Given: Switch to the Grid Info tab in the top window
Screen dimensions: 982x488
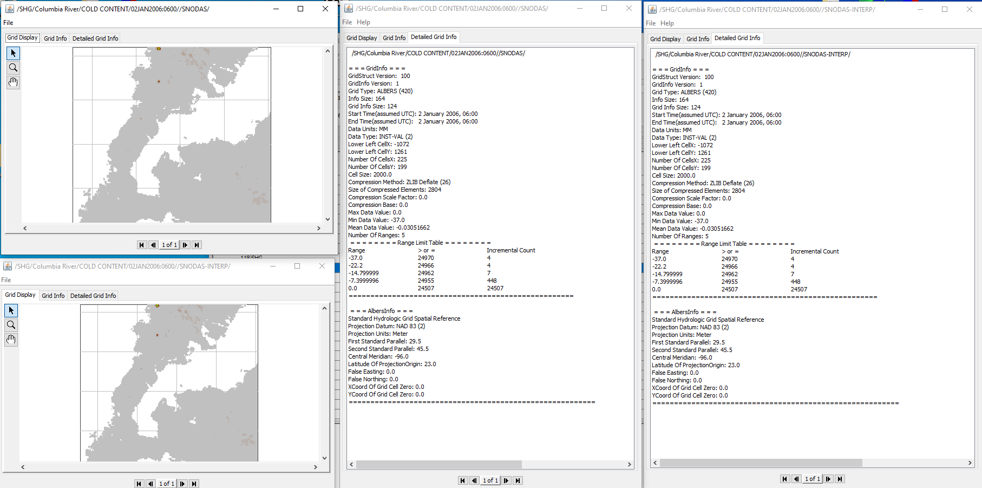Looking at the screenshot, I should tap(55, 38).
